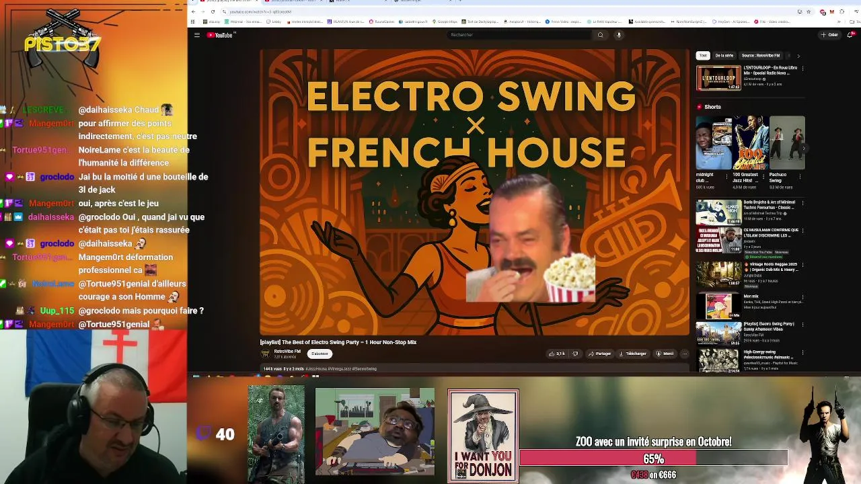861x484 pixels.
Task: Open the Mon mix playlist thumbnail
Action: [x=718, y=305]
